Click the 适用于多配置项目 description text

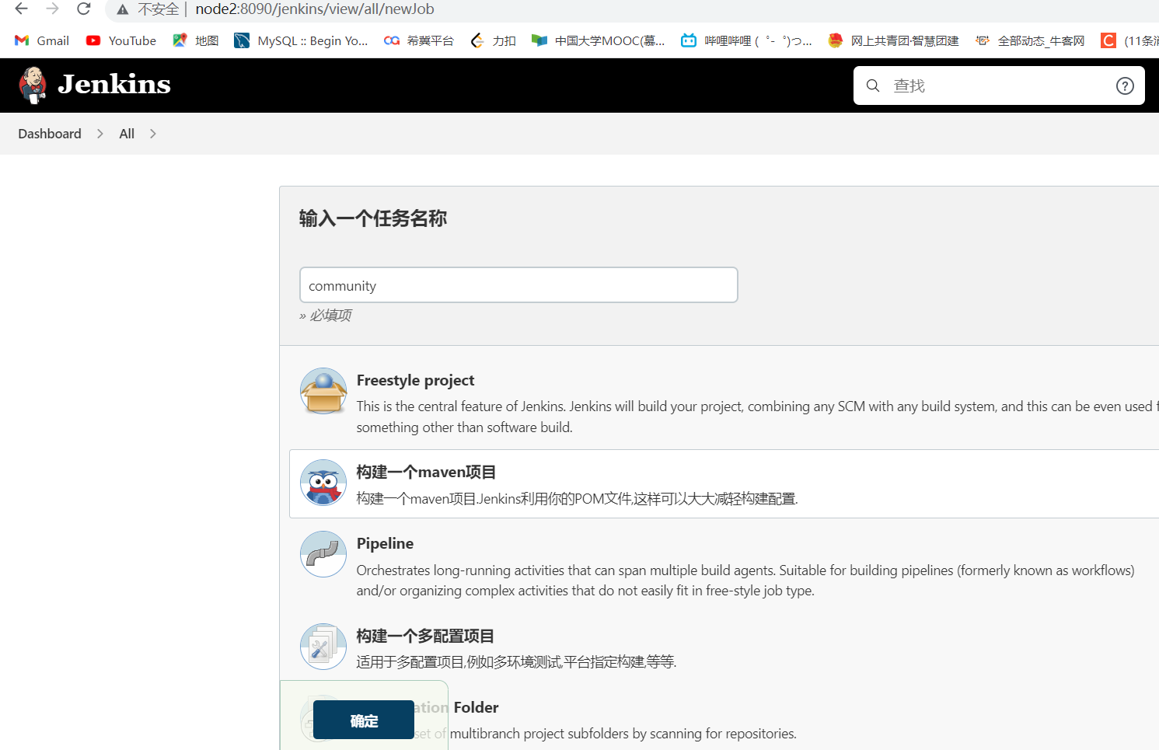tap(516, 661)
